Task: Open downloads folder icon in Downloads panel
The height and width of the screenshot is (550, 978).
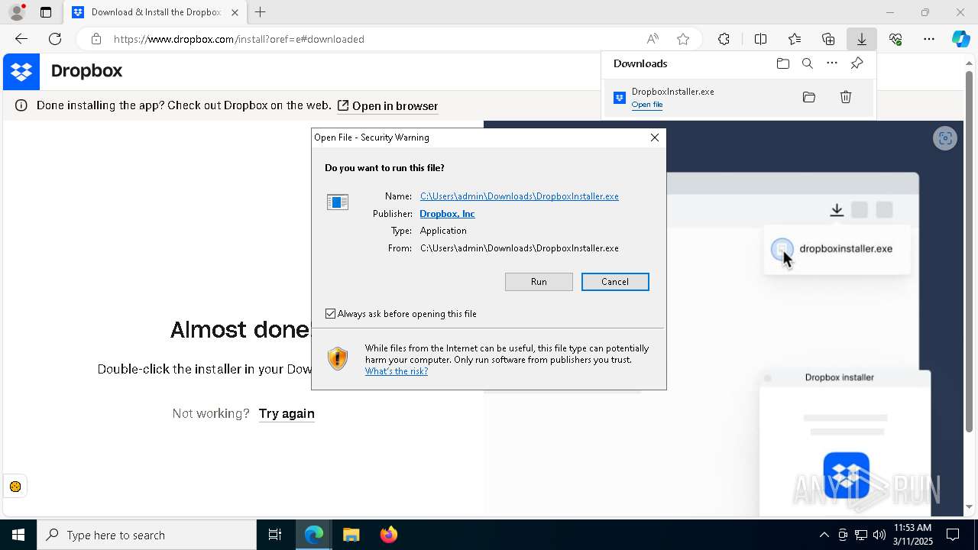Action: [782, 63]
